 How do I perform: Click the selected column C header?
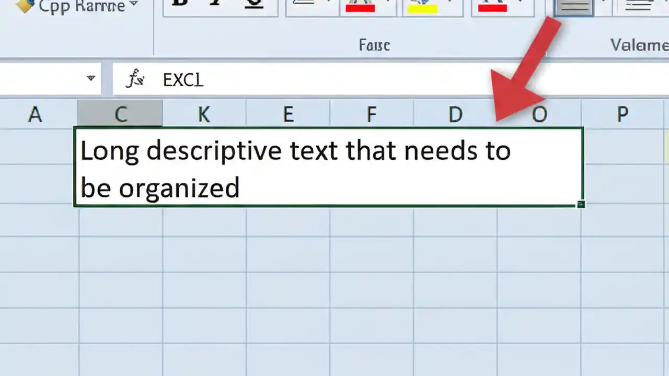(x=121, y=114)
